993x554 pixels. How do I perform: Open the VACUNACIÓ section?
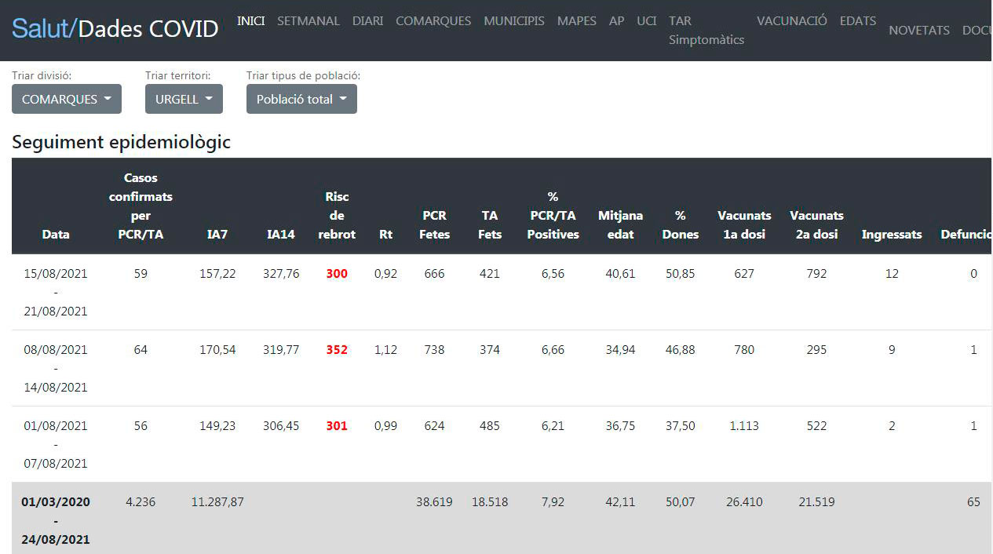click(x=791, y=21)
